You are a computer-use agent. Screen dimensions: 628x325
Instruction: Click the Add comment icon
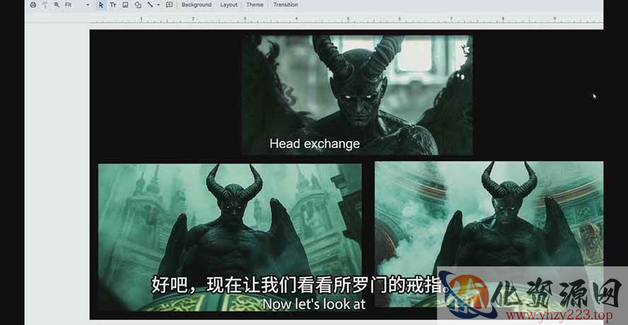click(170, 5)
